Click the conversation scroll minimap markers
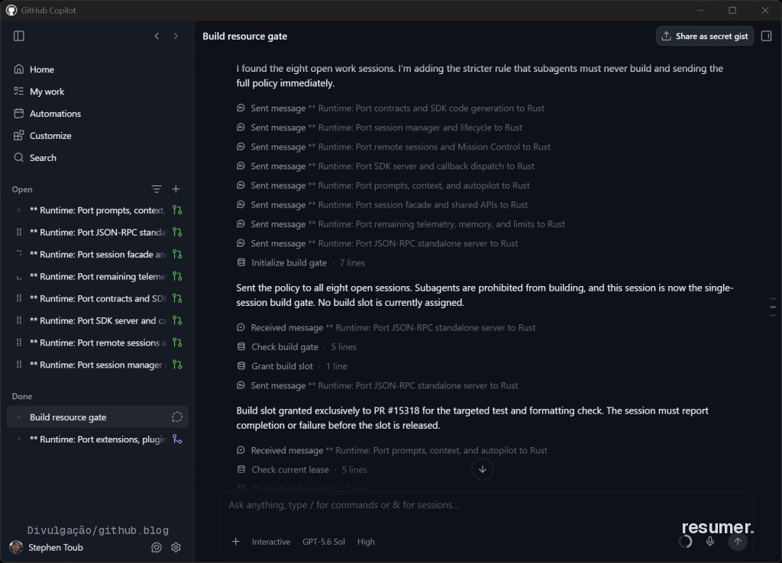 (x=773, y=307)
